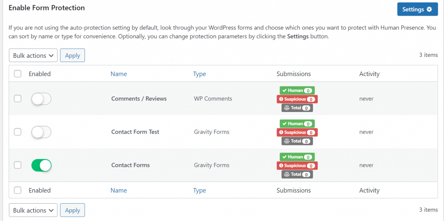
Task: Turn on the Contact Form Test toggle
Action: (41, 132)
